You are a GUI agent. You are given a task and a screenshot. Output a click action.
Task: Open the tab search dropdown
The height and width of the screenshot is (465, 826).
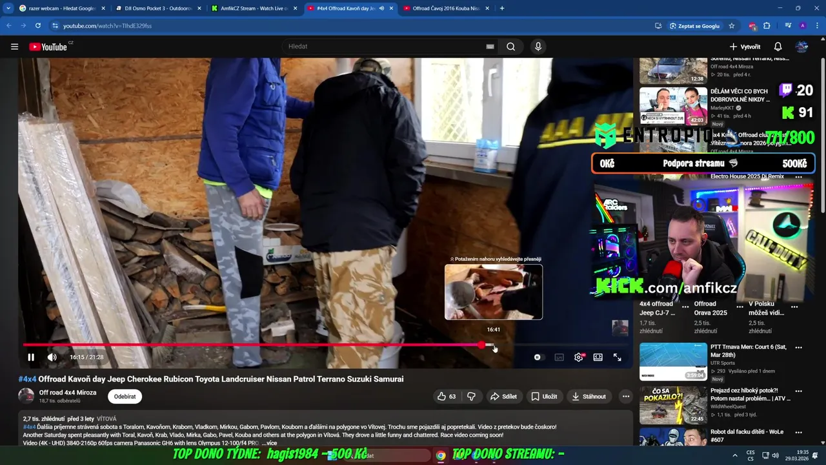(x=8, y=8)
